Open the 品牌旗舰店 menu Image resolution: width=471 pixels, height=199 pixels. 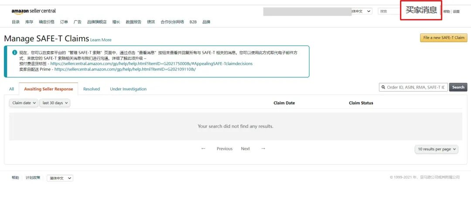[x=97, y=22]
